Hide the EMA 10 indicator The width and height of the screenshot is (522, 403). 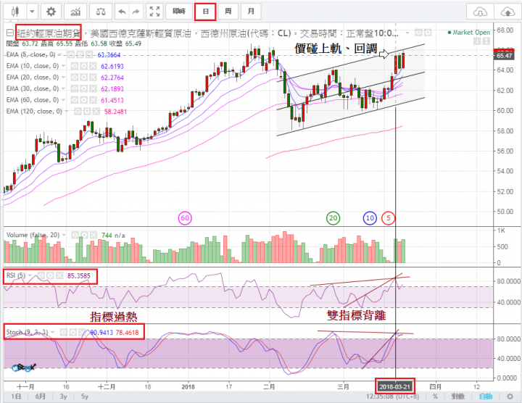click(x=75, y=66)
